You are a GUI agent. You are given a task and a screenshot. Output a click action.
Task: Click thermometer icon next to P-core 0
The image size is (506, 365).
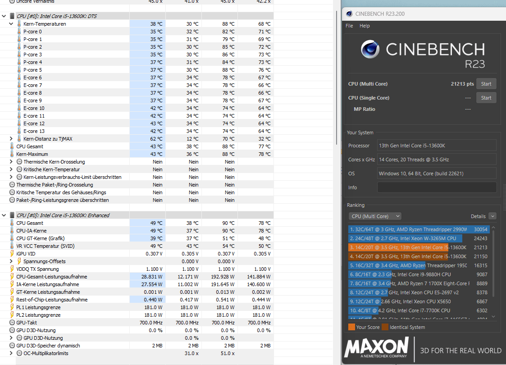pos(19,31)
